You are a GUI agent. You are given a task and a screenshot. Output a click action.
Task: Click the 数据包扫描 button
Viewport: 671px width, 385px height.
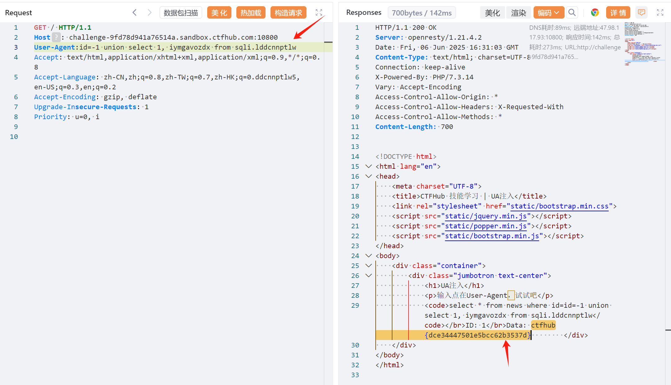(181, 13)
